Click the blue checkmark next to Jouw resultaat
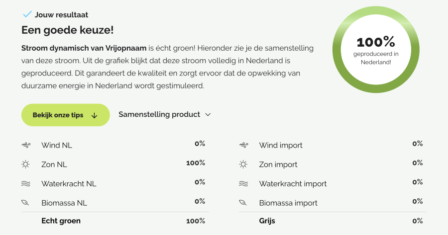 click(27, 14)
